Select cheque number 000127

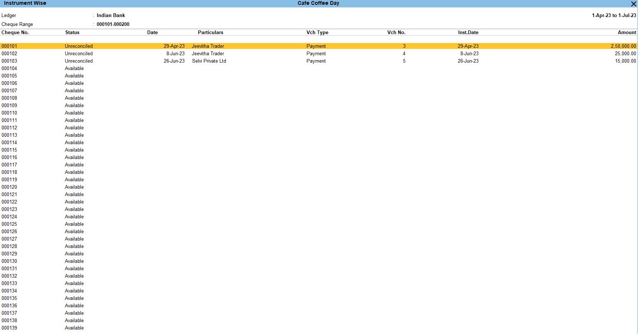point(9,239)
